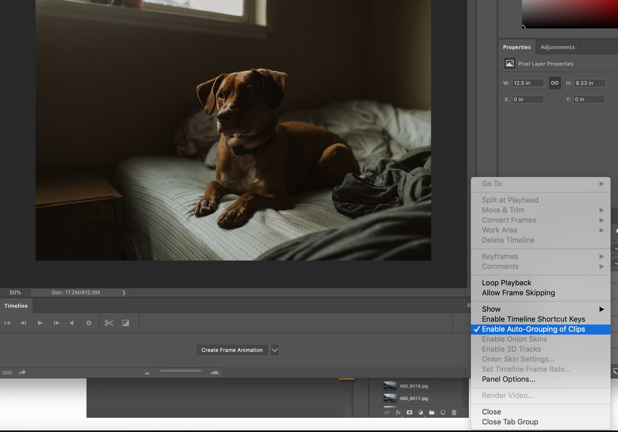
Task: Choose Panel Options from the menu
Action: click(508, 379)
